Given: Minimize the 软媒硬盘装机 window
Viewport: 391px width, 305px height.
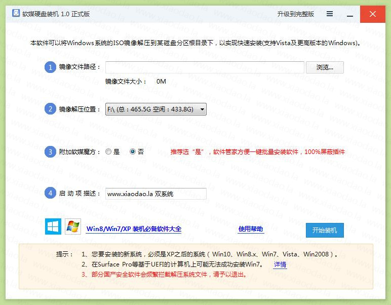Looking at the screenshot, I should tap(350, 16).
